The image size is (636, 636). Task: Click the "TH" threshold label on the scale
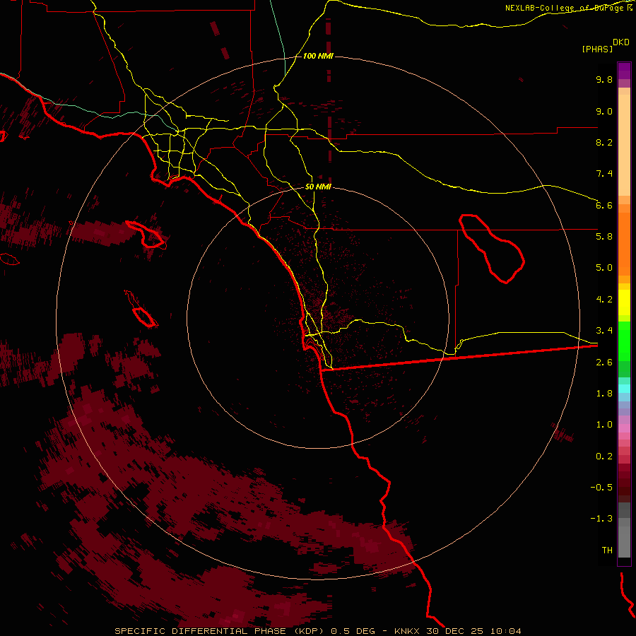pos(607,550)
